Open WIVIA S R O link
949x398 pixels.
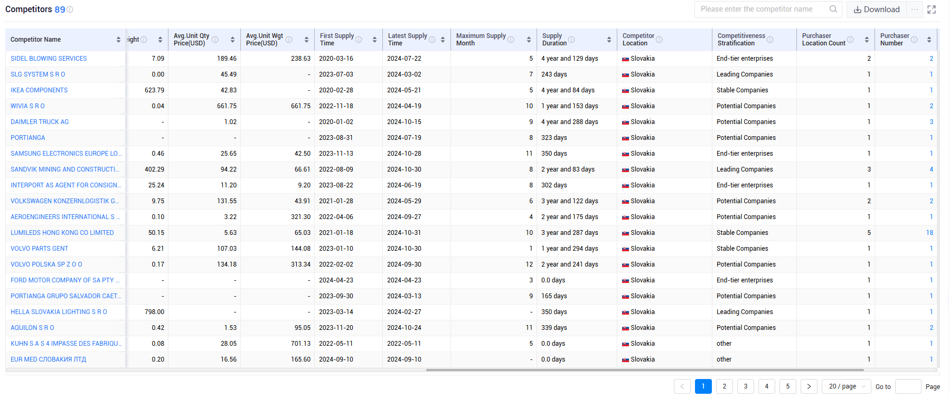[x=27, y=106]
